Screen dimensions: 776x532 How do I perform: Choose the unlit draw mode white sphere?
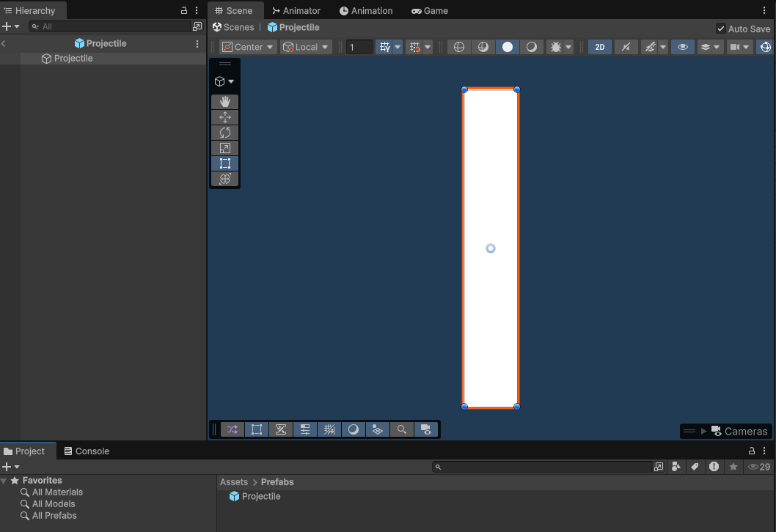[x=508, y=47]
